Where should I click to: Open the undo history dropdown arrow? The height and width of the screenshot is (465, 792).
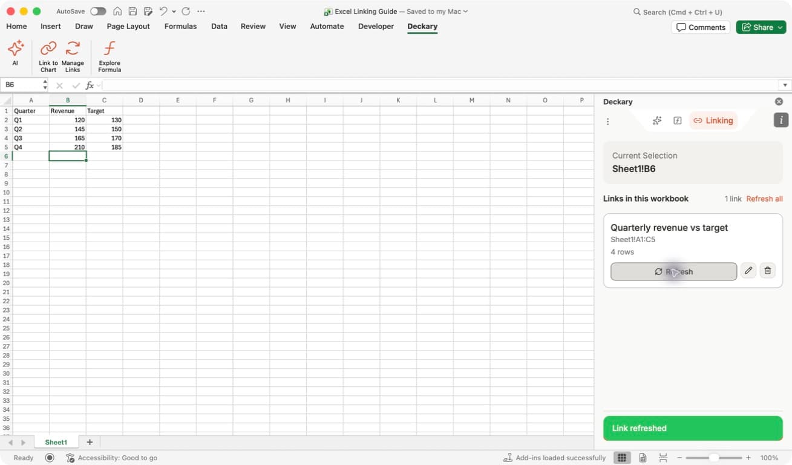pos(174,12)
